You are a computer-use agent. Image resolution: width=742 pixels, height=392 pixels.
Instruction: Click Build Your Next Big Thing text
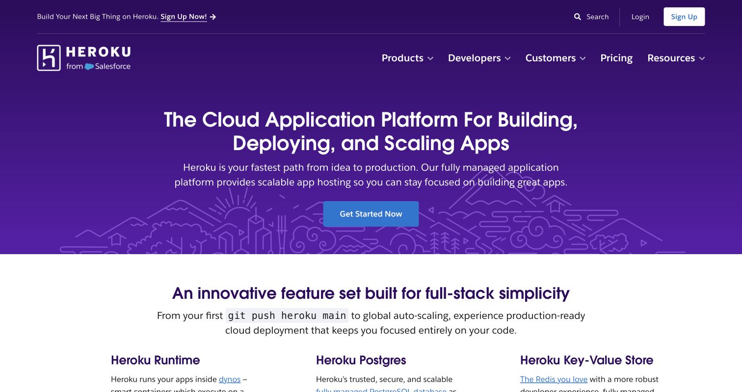pos(98,17)
